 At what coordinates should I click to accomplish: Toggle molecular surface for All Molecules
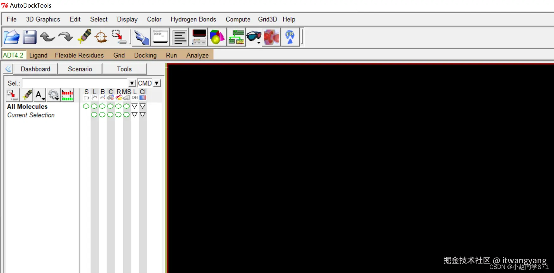[126, 106]
